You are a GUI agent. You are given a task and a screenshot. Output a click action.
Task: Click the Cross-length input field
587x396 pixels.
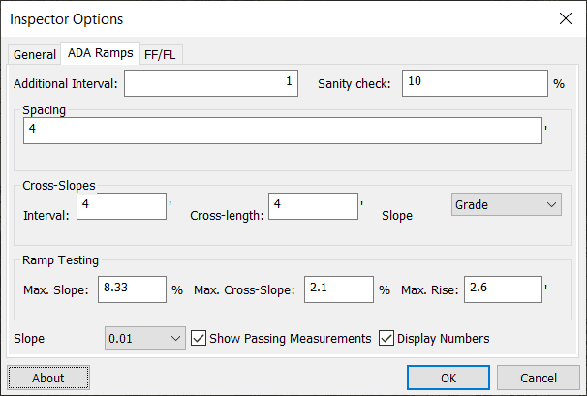click(313, 206)
